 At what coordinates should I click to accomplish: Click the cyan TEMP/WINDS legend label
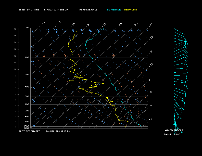[x=113, y=10]
